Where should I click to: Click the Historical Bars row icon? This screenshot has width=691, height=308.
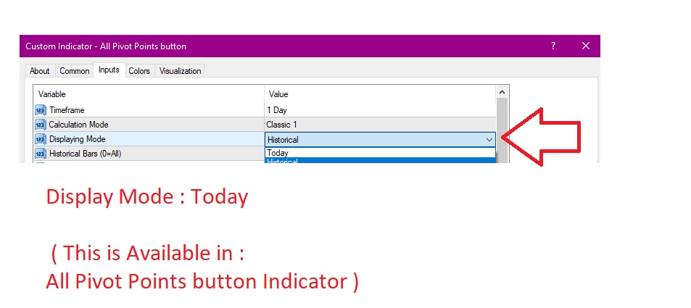click(x=41, y=154)
